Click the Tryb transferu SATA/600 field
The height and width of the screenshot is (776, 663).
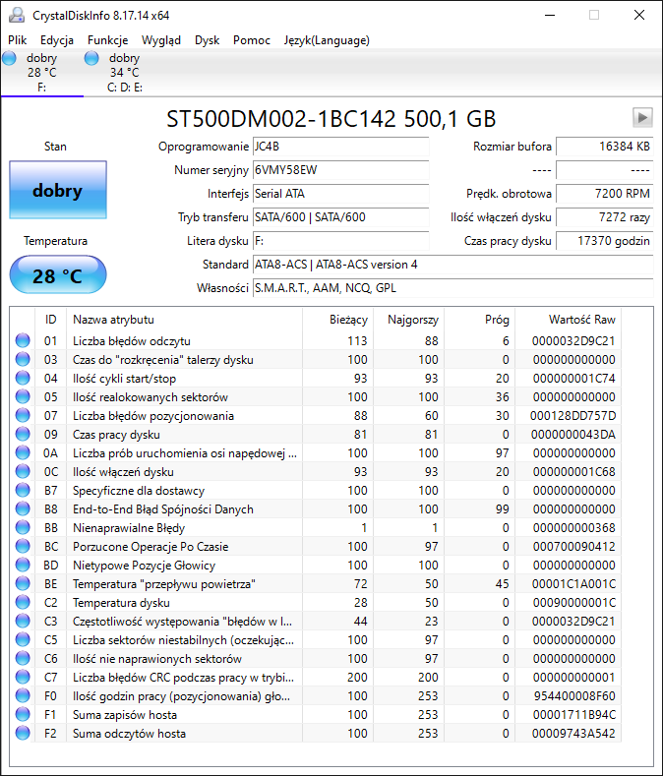click(340, 217)
